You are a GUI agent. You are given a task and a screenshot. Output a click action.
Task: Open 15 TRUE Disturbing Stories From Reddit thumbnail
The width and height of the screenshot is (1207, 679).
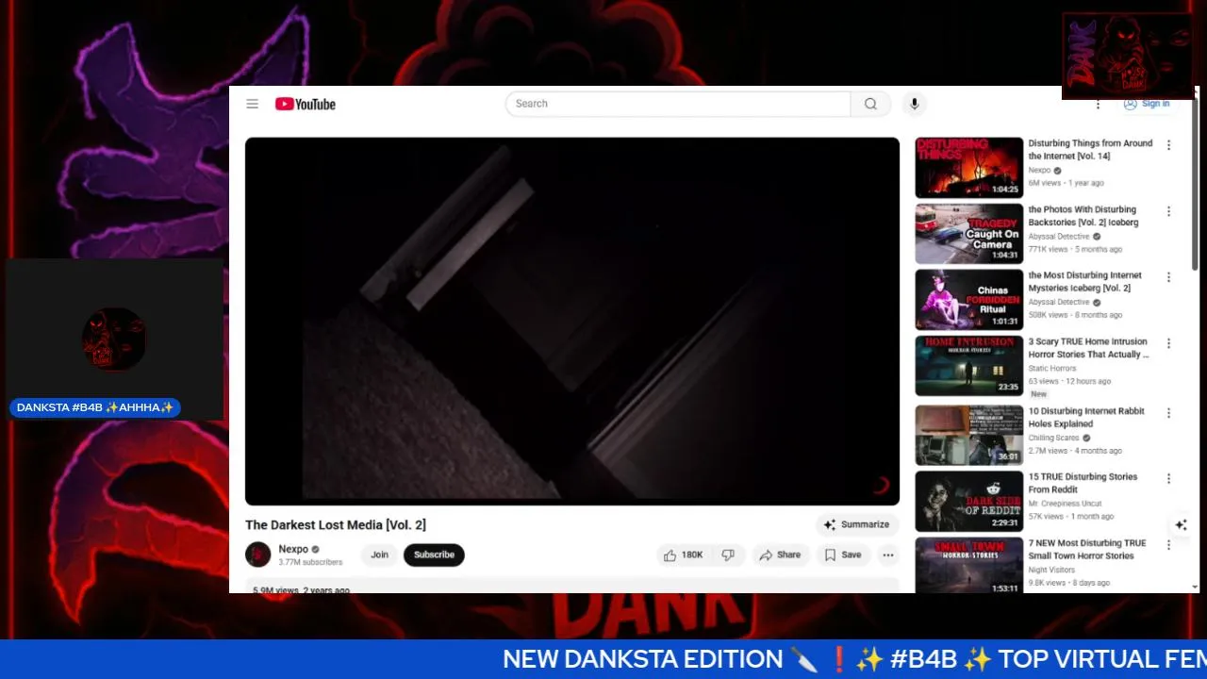pos(968,501)
